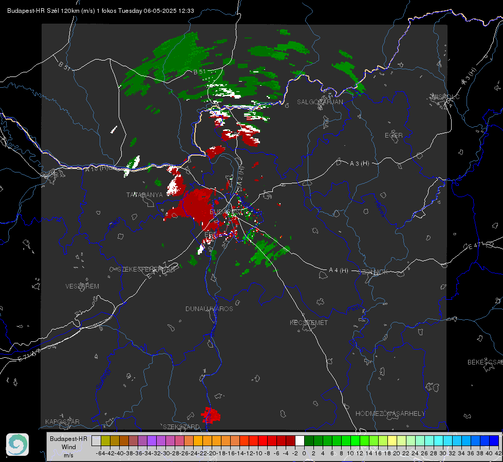Viewport: 503px width, 462px height.
Task: Pick the deep blue 40 to 42 swatch
Action: tap(494, 440)
